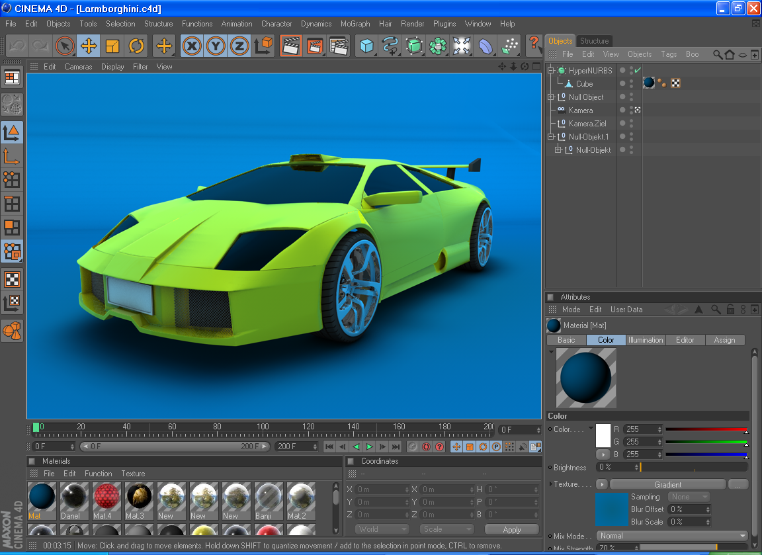The height and width of the screenshot is (555, 762).
Task: Select the Scale tool
Action: point(112,46)
